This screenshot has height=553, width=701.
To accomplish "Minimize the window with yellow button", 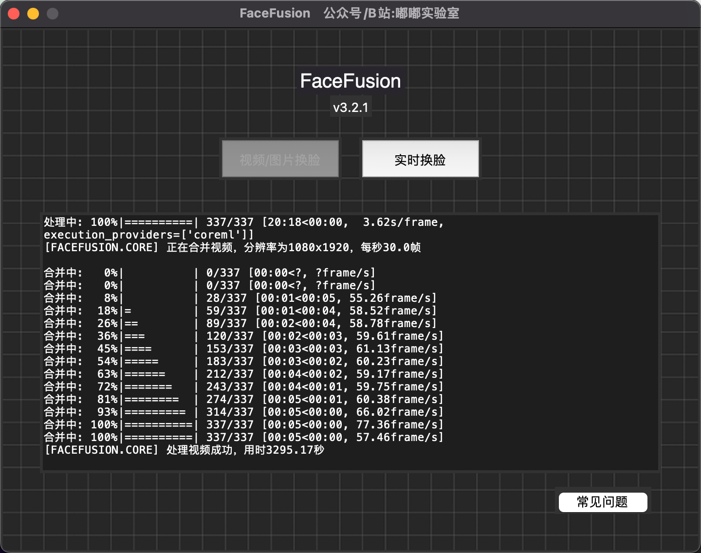I will [33, 14].
